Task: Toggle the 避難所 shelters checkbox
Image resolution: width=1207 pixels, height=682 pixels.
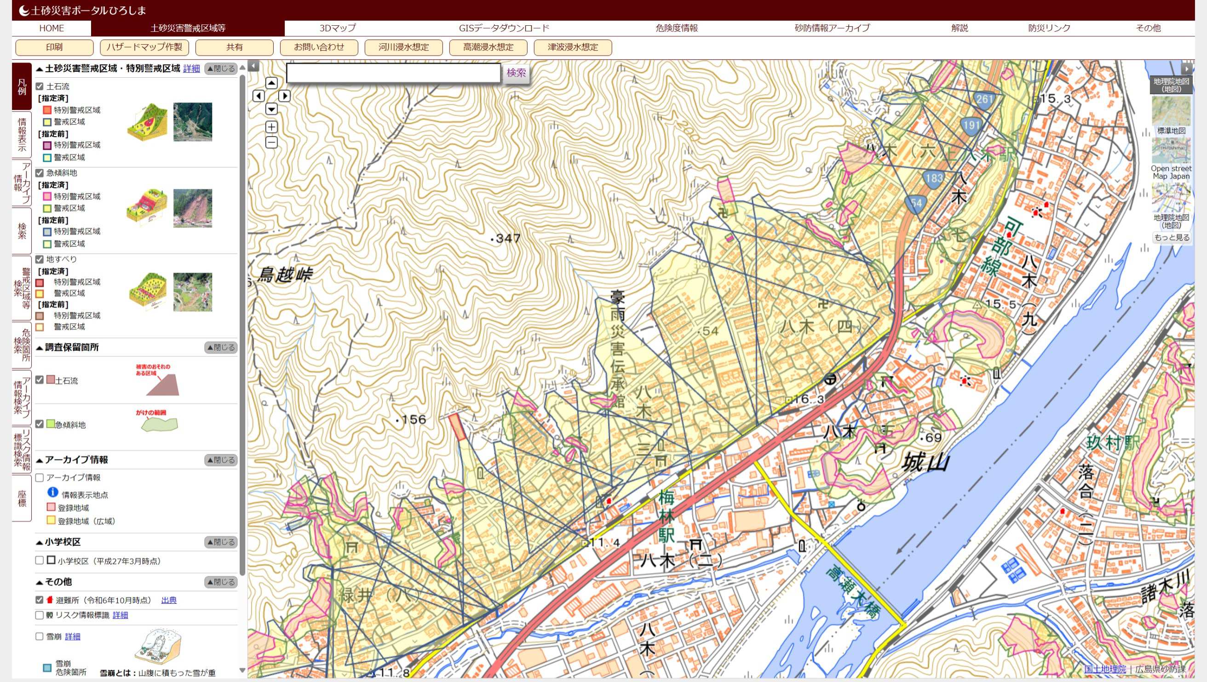Action: 40,600
